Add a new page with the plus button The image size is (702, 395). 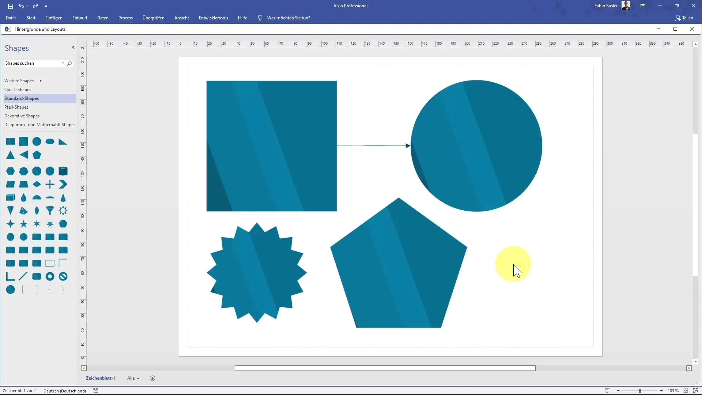[152, 378]
